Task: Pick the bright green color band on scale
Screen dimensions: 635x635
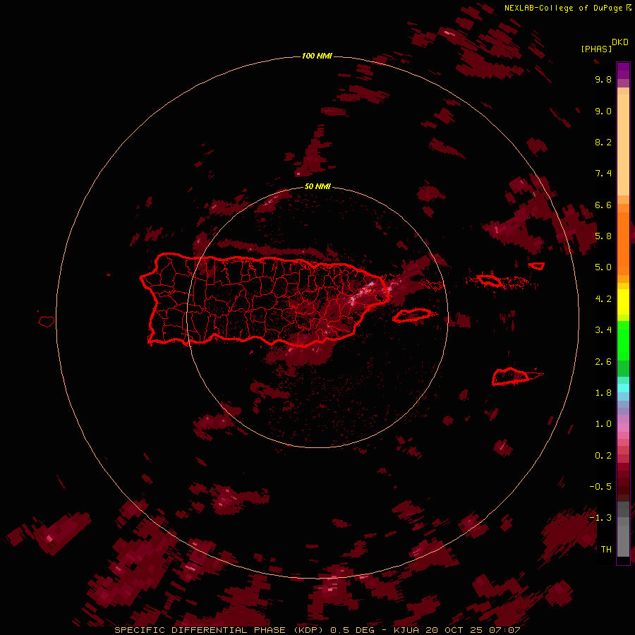Action: click(623, 340)
